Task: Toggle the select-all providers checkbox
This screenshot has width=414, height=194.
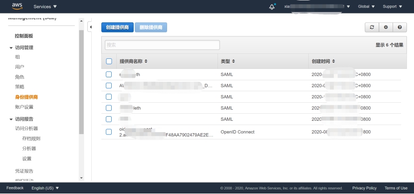Action: click(109, 61)
